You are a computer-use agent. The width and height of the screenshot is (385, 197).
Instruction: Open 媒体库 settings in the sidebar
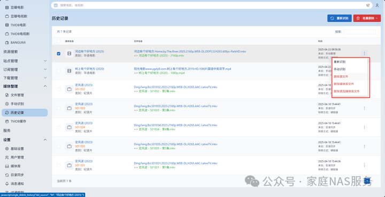tap(16, 166)
